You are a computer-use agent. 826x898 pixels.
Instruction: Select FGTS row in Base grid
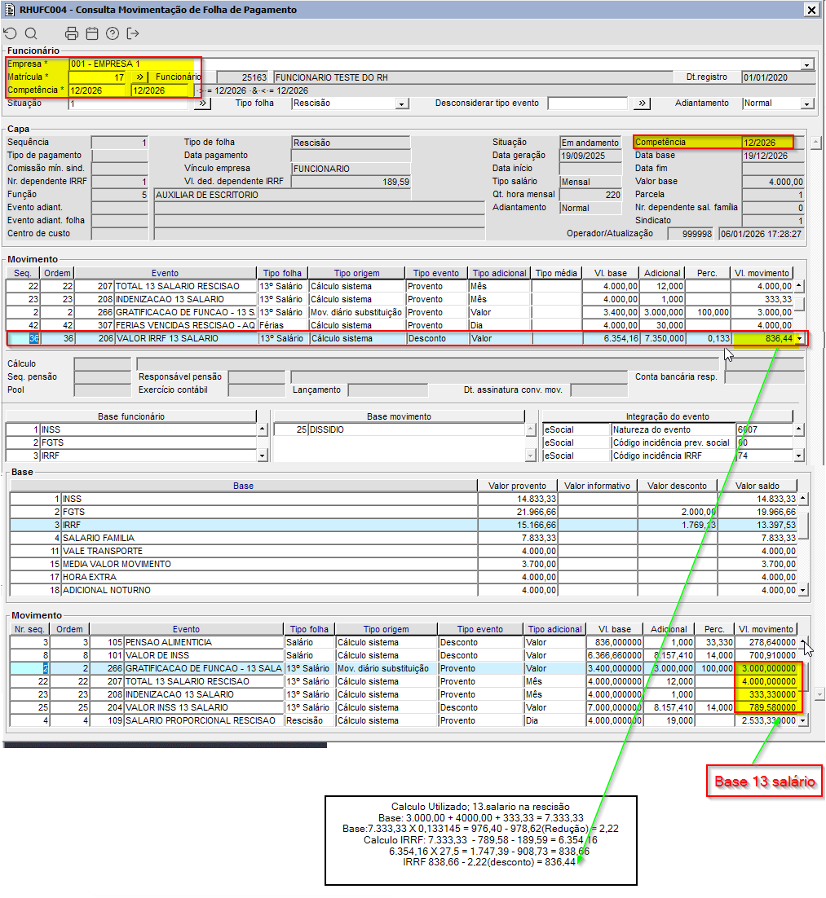click(x=404, y=512)
